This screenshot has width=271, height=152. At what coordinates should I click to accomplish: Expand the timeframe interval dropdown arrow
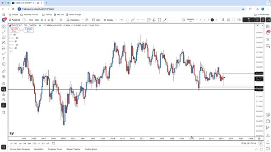coord(55,20)
